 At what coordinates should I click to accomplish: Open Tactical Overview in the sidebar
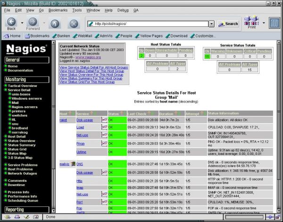tap(22, 86)
